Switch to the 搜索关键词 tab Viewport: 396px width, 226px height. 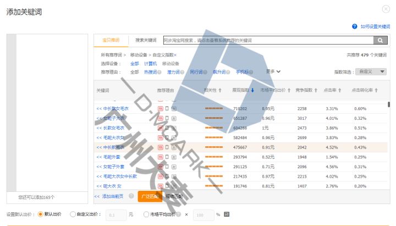tap(146, 40)
